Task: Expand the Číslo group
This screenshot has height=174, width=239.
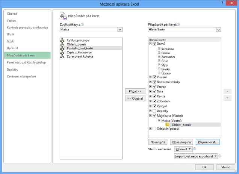Action: pyautogui.click(x=159, y=61)
